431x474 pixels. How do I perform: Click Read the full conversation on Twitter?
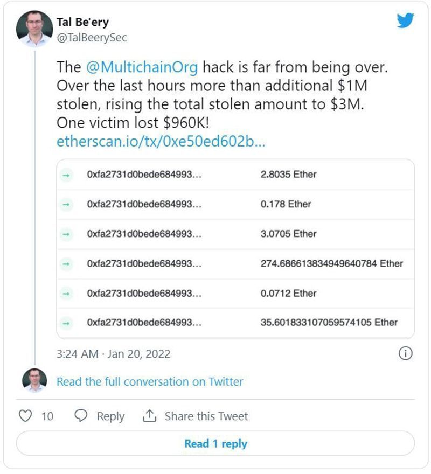[149, 381]
